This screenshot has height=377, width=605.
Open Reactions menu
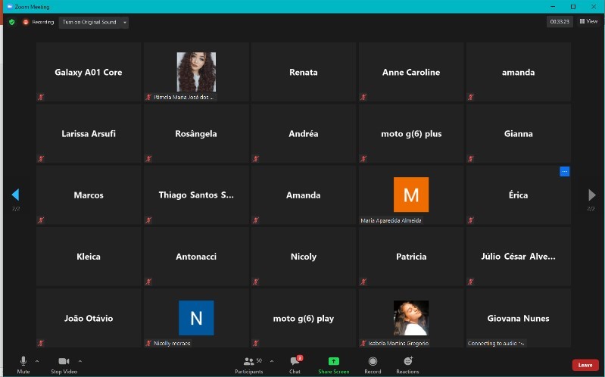click(x=407, y=365)
